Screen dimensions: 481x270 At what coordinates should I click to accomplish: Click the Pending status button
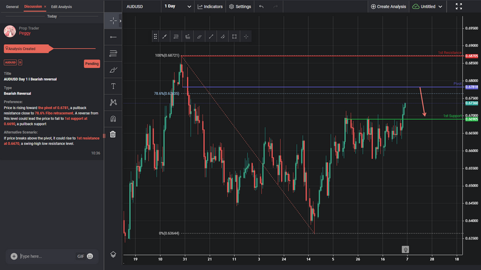tap(92, 64)
